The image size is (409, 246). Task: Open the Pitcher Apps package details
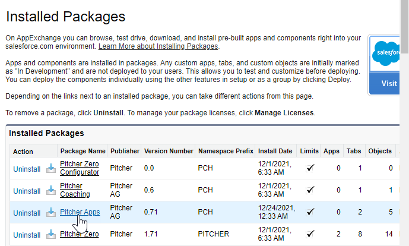(80, 212)
